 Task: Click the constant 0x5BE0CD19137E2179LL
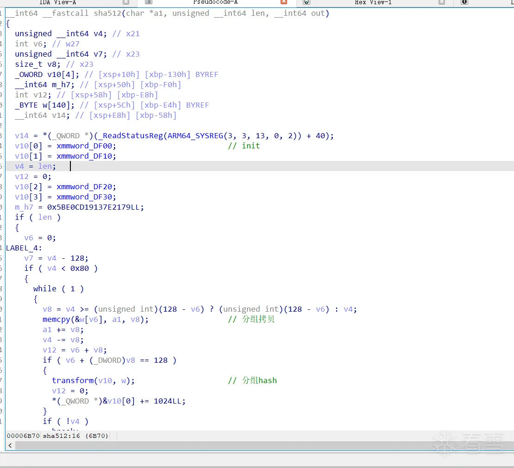click(x=94, y=207)
